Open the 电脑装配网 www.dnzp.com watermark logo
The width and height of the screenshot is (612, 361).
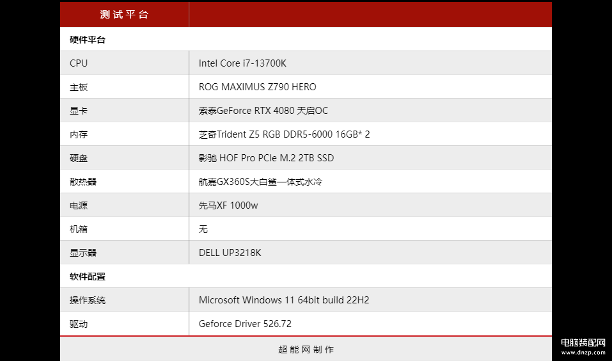tap(583, 346)
